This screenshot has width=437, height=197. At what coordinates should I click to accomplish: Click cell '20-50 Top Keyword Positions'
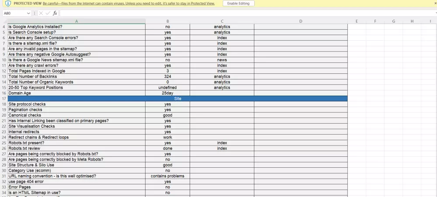tap(76, 87)
